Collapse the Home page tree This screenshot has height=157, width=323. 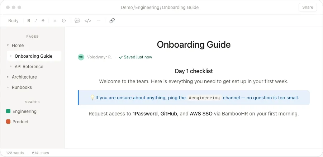coord(8,46)
